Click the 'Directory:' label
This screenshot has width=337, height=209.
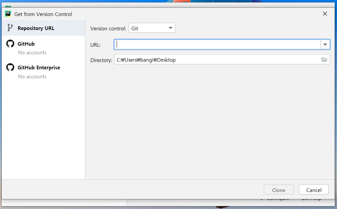pyautogui.click(x=101, y=60)
